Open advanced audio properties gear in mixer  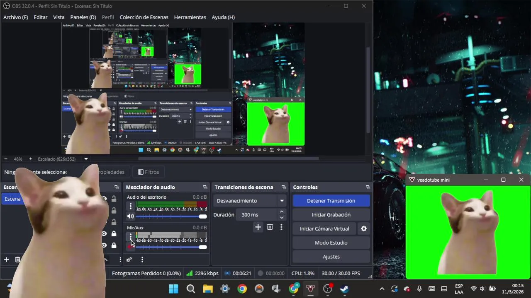coord(129,260)
